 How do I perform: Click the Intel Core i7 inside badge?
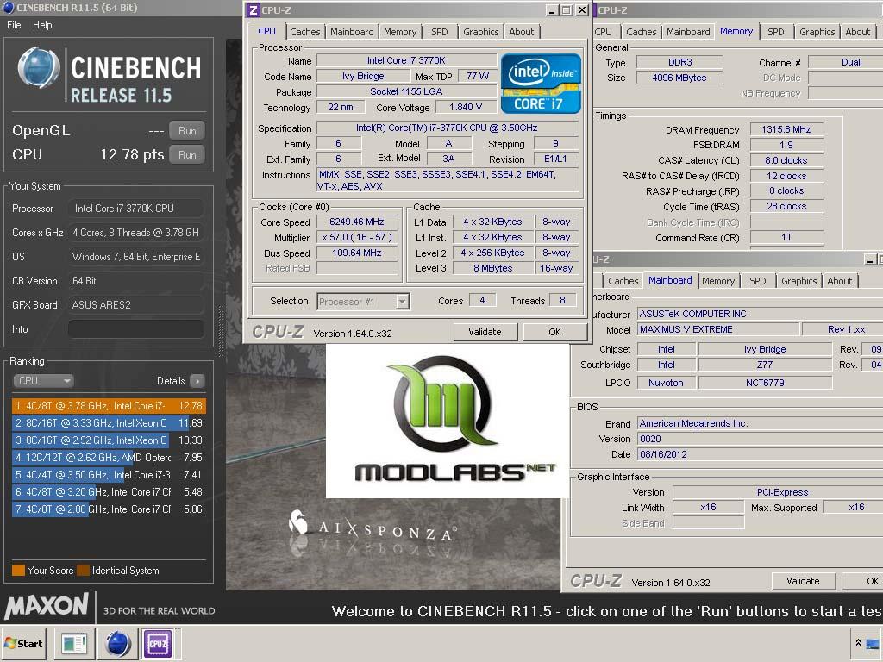541,84
